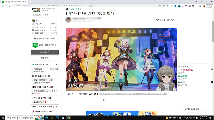Open the 방송/연예 > 인터넷방송 topic link

45,38
